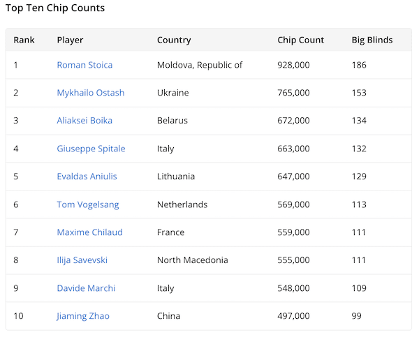The height and width of the screenshot is (337, 419).
Task: Click the Chip Count column header
Action: [301, 40]
